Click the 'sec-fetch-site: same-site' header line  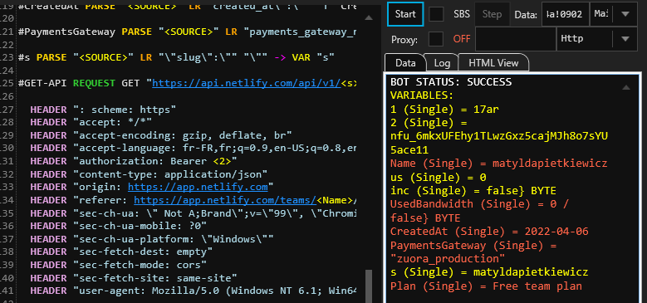pos(134,278)
